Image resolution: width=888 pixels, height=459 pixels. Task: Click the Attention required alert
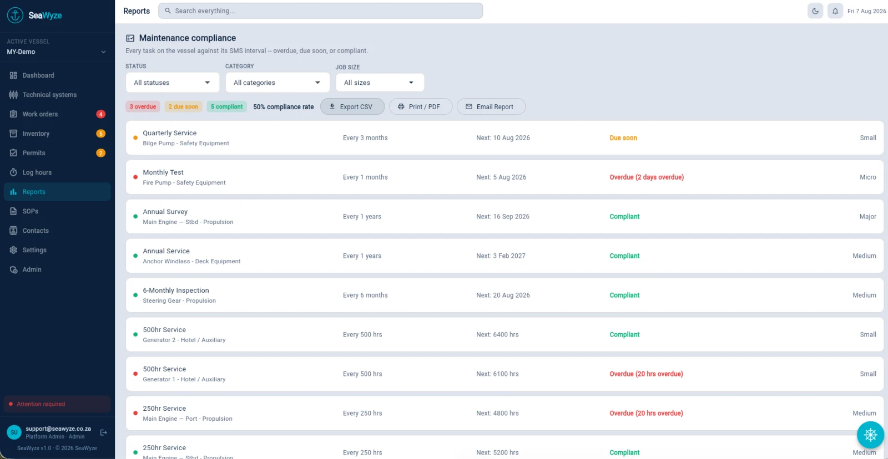(x=57, y=404)
